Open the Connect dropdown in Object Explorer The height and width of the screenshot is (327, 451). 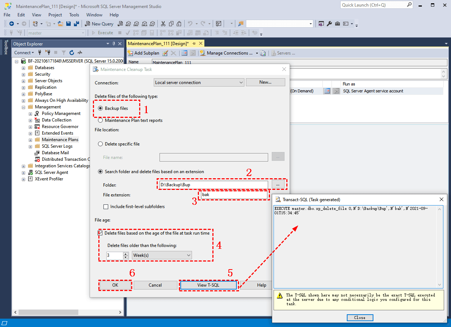[24, 53]
